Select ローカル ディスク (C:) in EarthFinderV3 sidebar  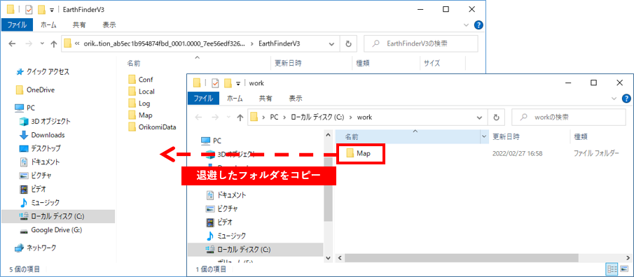pyautogui.click(x=58, y=216)
